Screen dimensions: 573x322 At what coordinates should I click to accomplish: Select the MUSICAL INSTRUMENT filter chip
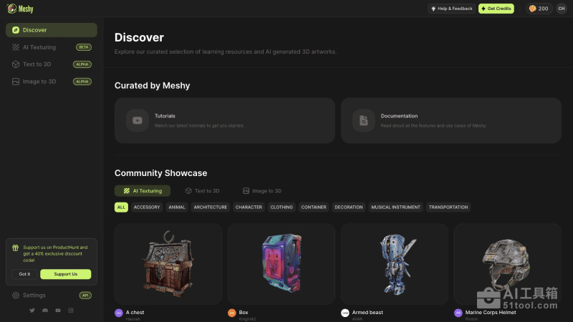click(396, 208)
